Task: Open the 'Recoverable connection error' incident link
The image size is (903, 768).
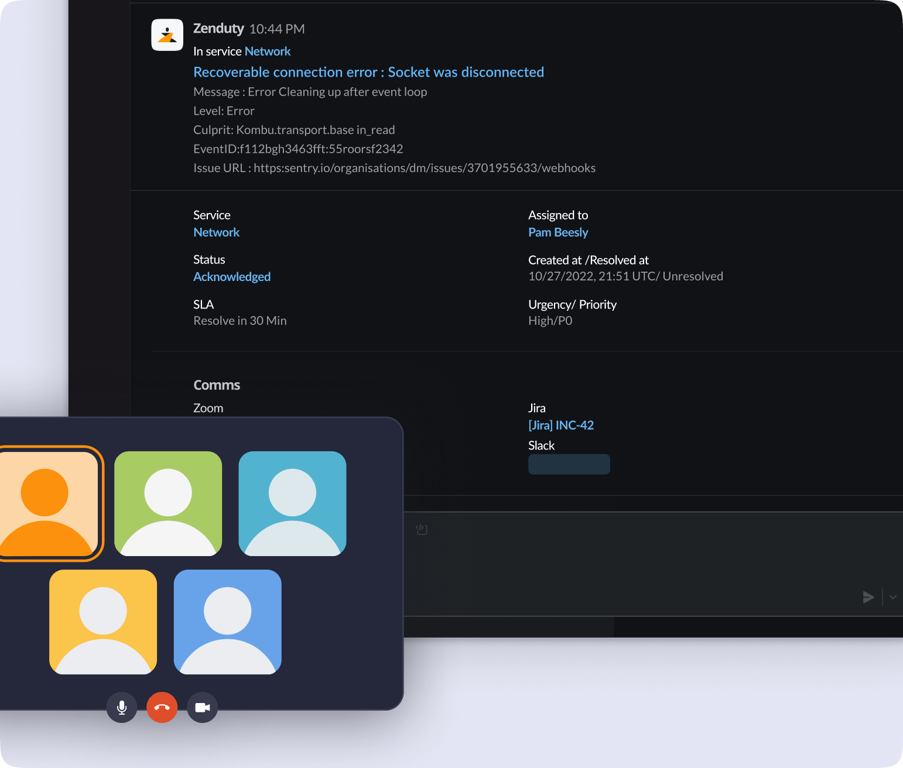Action: (368, 72)
